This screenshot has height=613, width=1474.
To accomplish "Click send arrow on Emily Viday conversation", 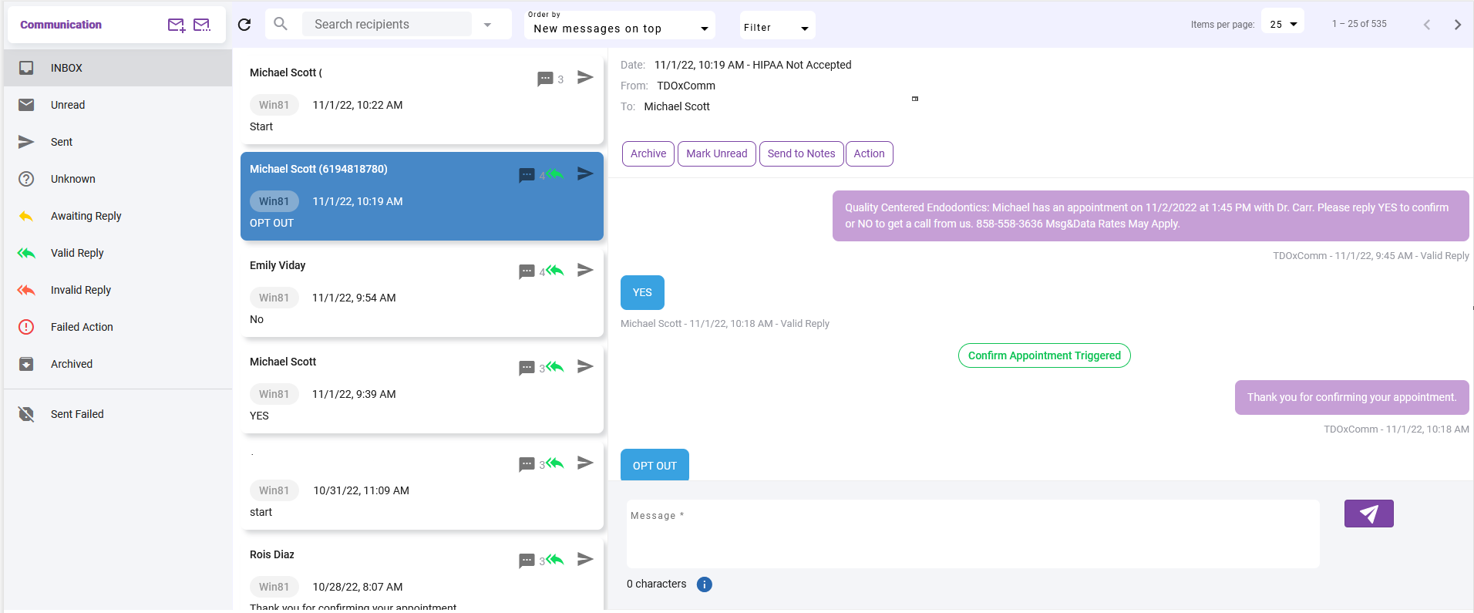I will [585, 270].
